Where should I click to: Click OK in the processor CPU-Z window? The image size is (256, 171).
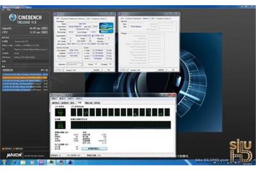(108, 70)
